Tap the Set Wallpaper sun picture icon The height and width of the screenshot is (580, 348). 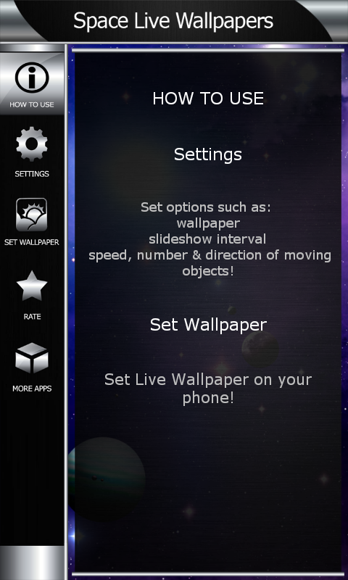point(31,215)
